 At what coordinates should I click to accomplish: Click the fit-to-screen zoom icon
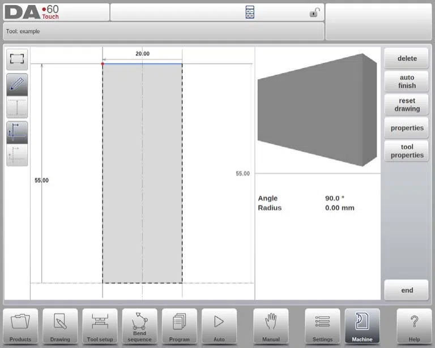(17, 59)
